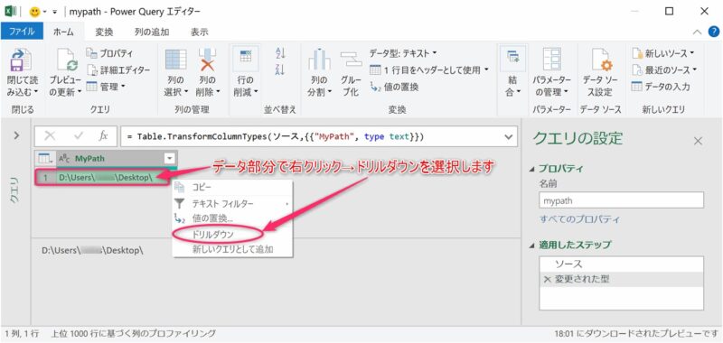Click the Close & Load icon
The height and width of the screenshot is (343, 723).
(x=20, y=60)
